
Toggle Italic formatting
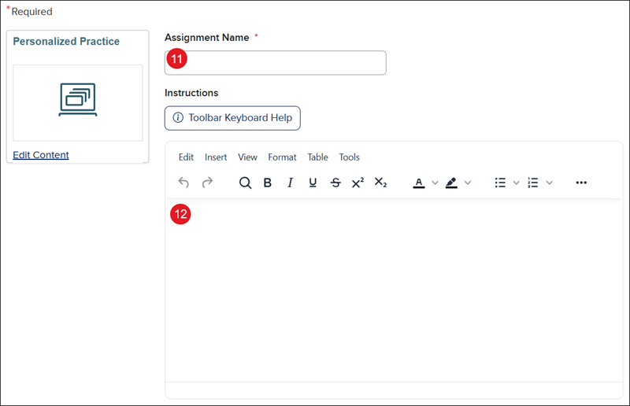pos(290,183)
